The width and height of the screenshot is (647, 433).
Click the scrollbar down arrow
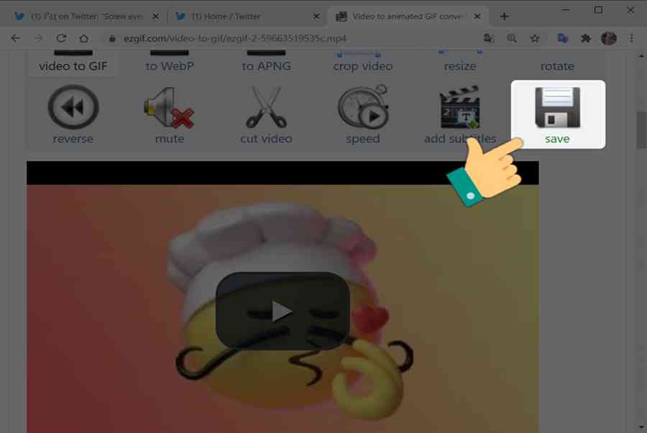(641, 427)
